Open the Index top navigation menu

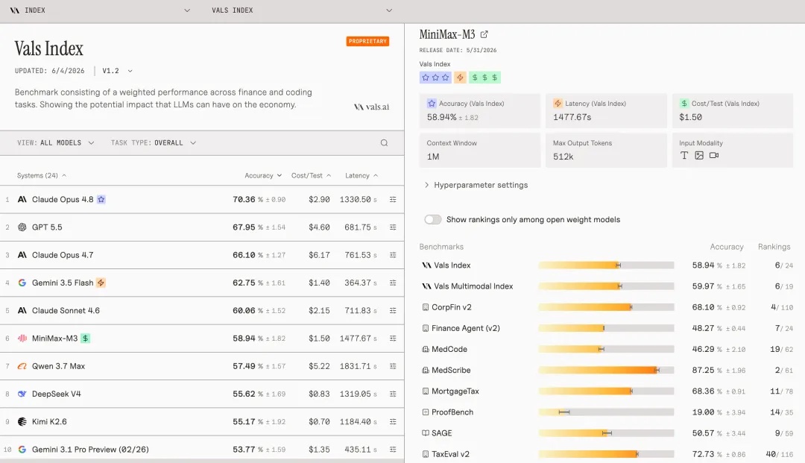(100, 10)
